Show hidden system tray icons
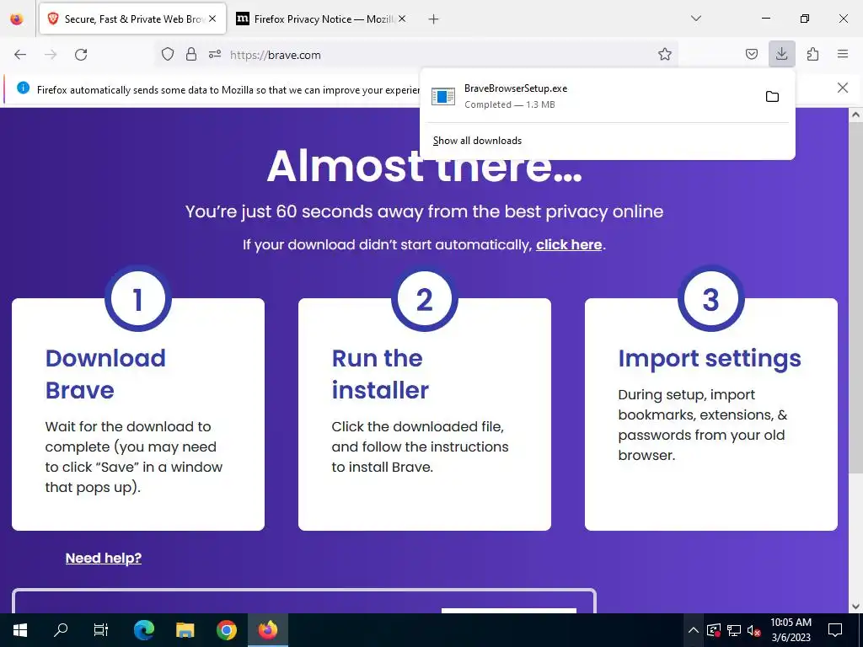The width and height of the screenshot is (863, 647). 694,630
